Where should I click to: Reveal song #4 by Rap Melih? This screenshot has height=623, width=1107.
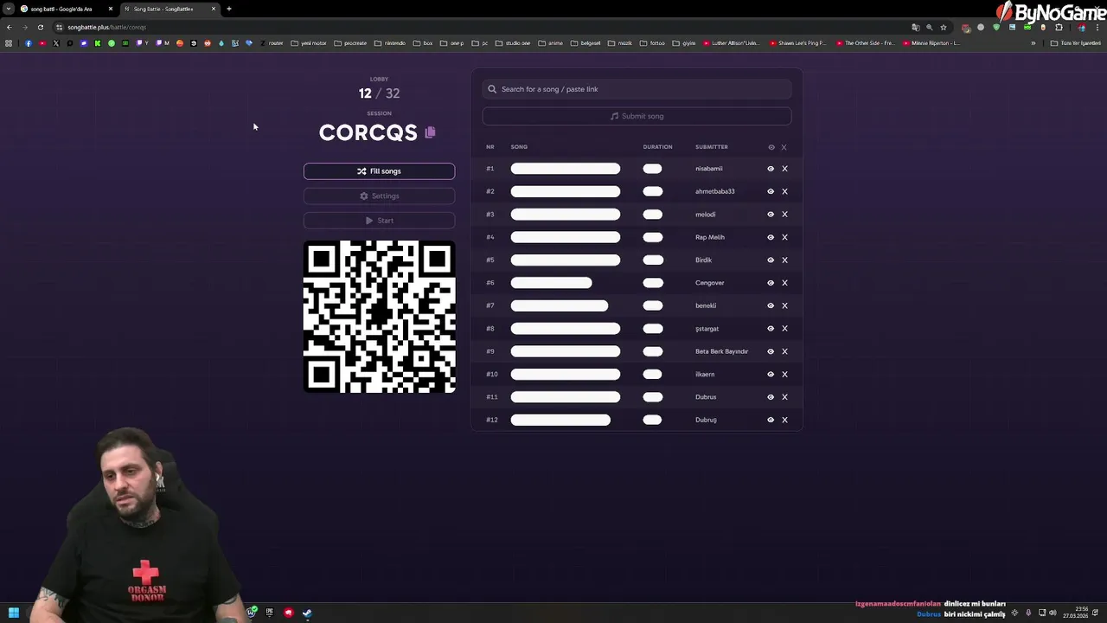771,237
